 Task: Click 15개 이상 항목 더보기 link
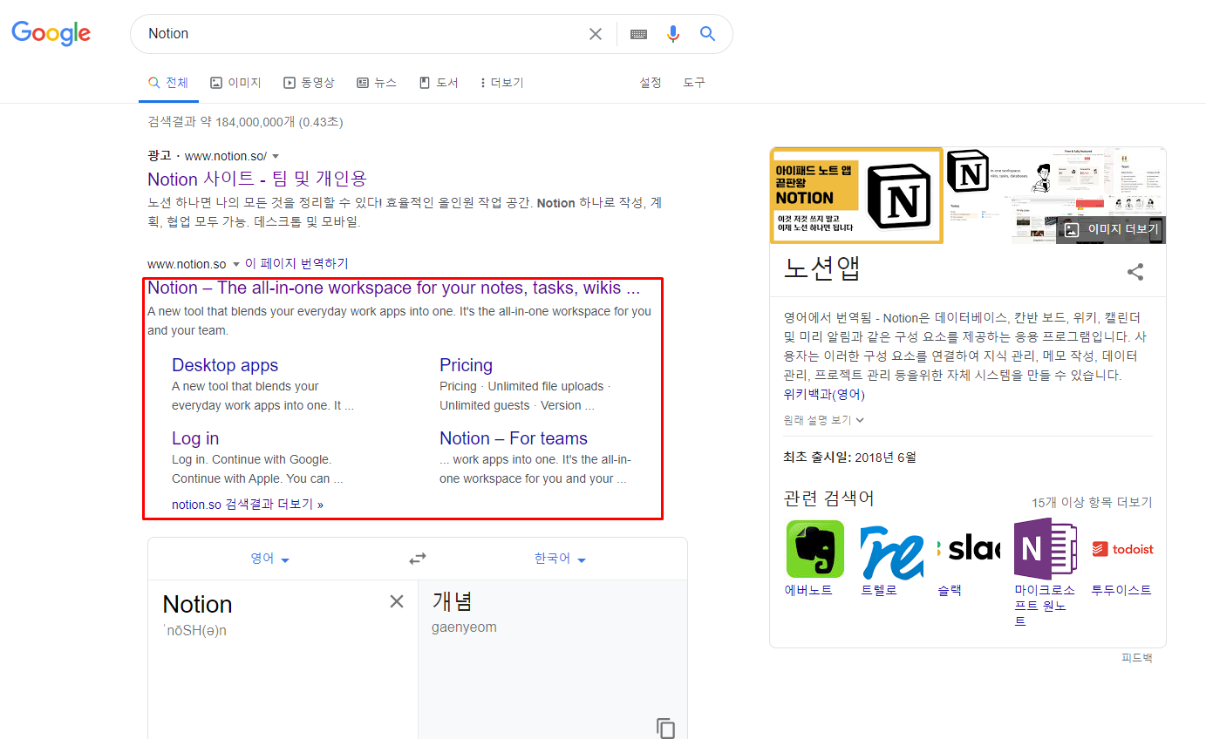click(1092, 502)
